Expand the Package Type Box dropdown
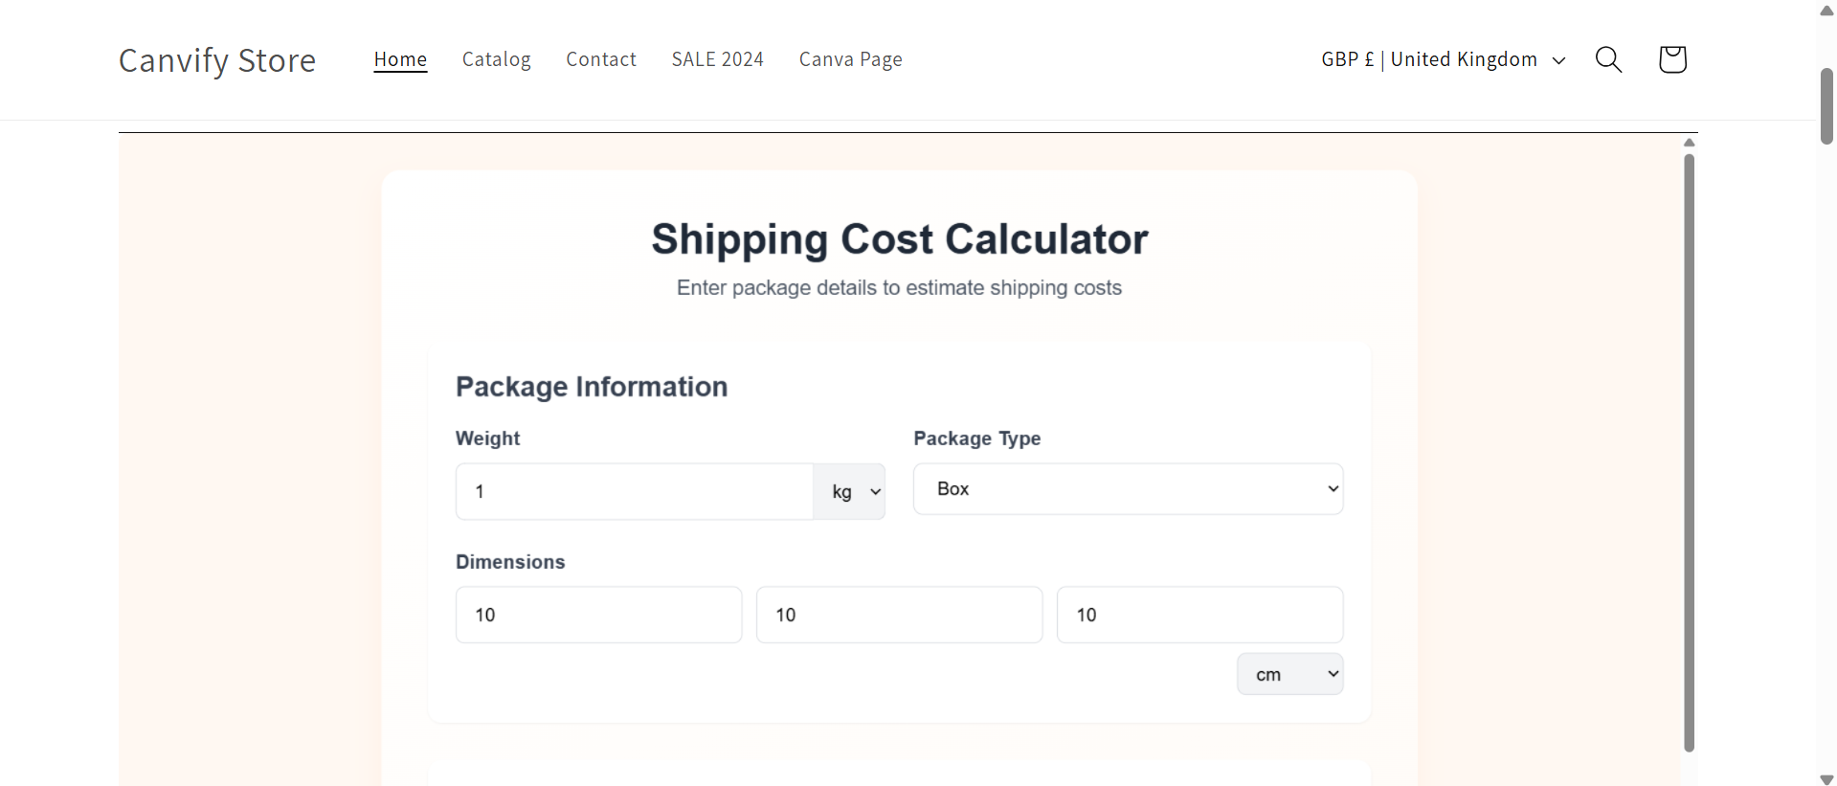 click(x=1128, y=489)
